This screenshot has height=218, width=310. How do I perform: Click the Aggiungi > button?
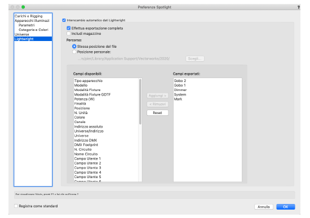point(157,96)
